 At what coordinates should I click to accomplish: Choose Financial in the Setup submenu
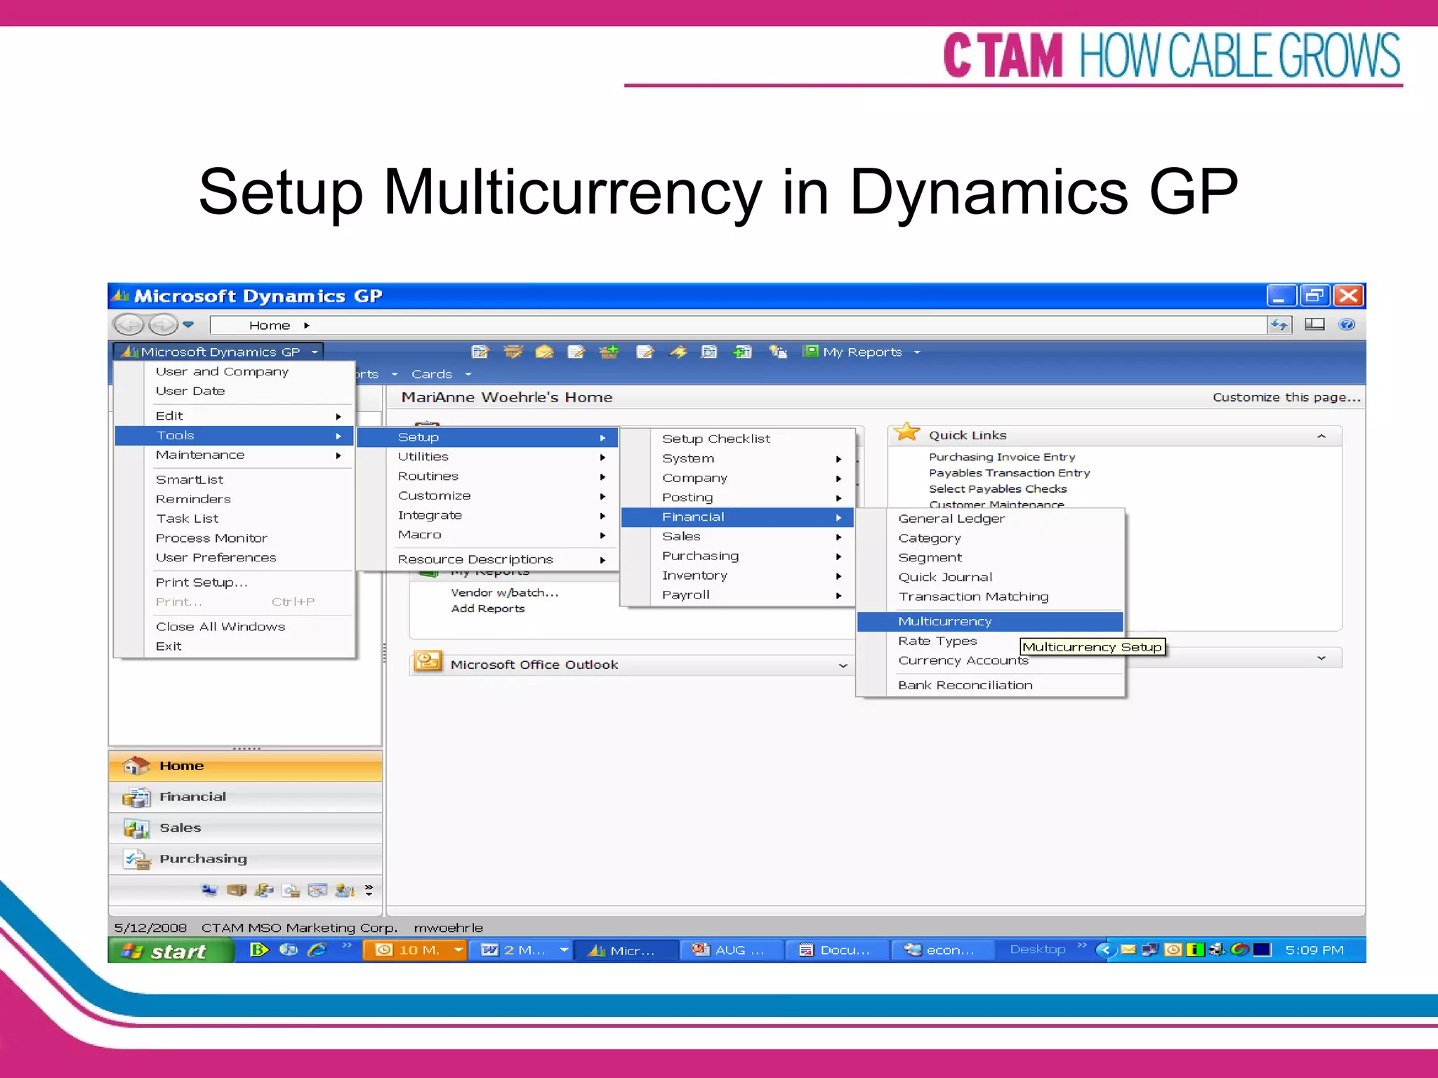click(x=738, y=517)
